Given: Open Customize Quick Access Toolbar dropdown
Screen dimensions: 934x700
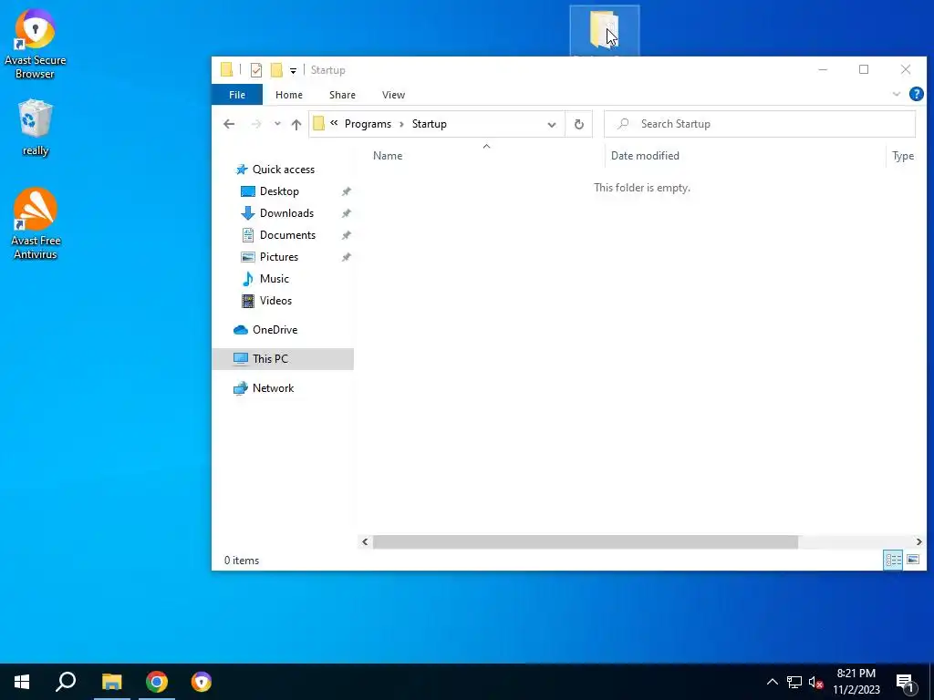Looking at the screenshot, I should [293, 71].
